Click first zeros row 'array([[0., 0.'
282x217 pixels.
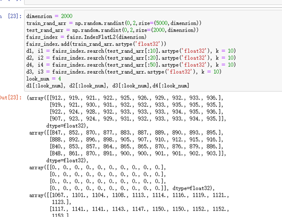coord(98,168)
